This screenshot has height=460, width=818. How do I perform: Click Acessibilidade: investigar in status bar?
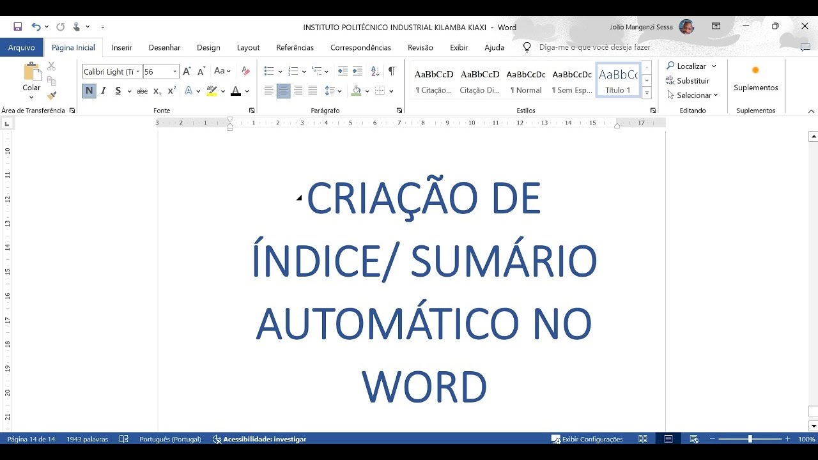pyautogui.click(x=259, y=439)
